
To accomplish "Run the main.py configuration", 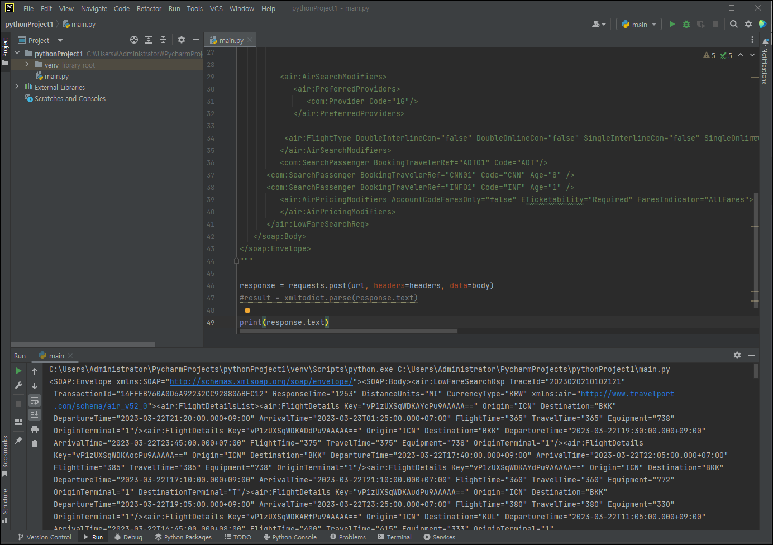I will coord(672,24).
